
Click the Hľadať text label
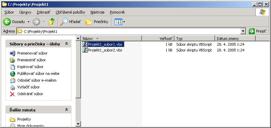(75, 22)
